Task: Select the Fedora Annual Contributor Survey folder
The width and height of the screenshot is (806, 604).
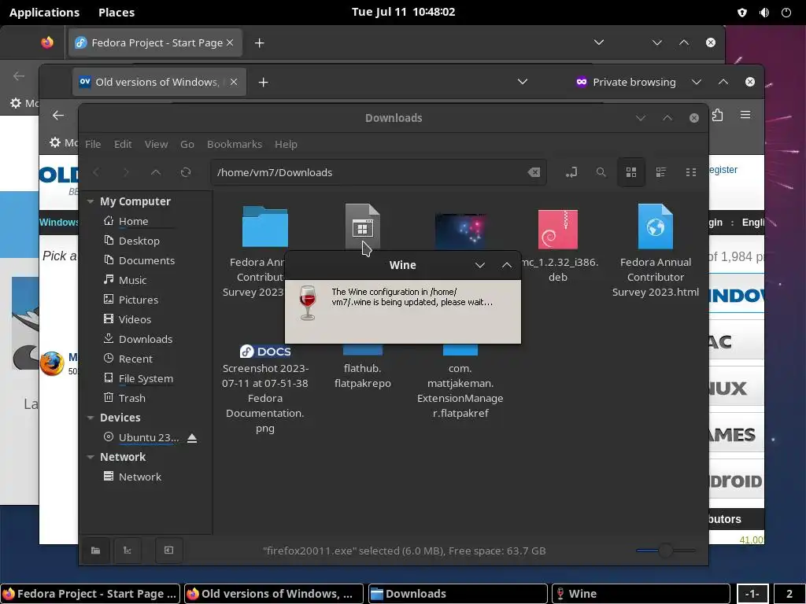Action: pos(264,227)
